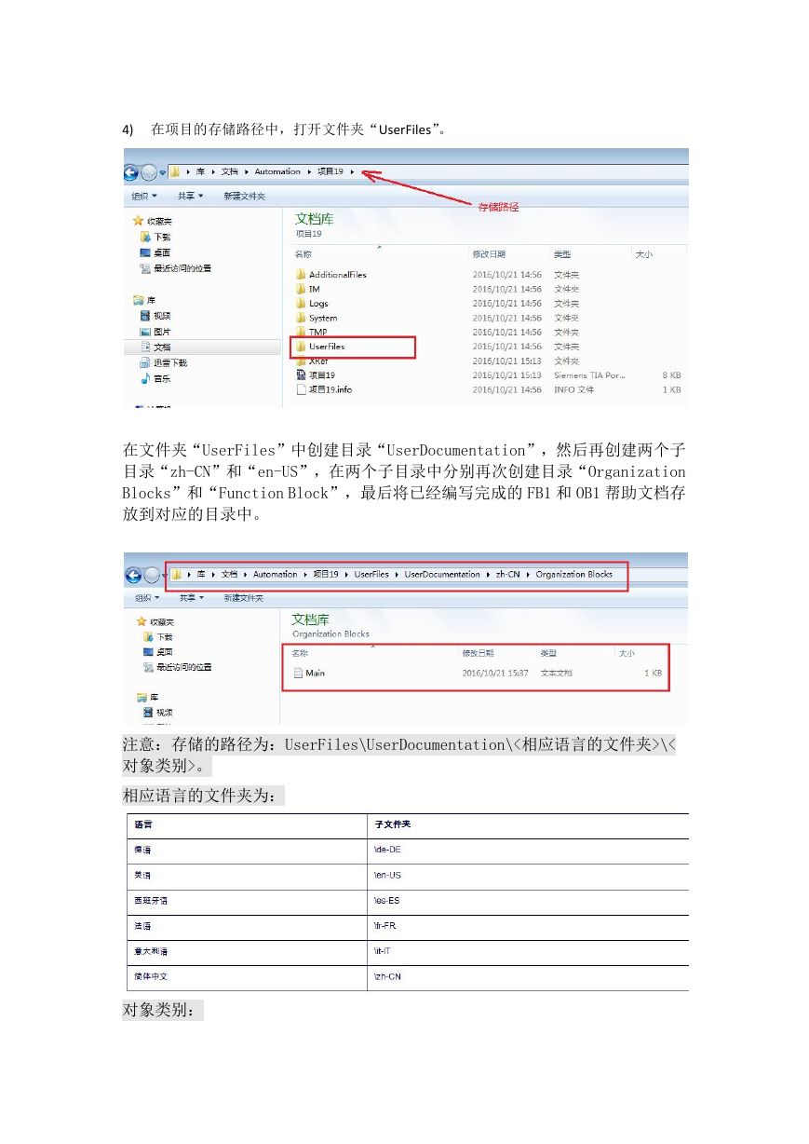Go forward in the 项目19 folder window

[149, 172]
